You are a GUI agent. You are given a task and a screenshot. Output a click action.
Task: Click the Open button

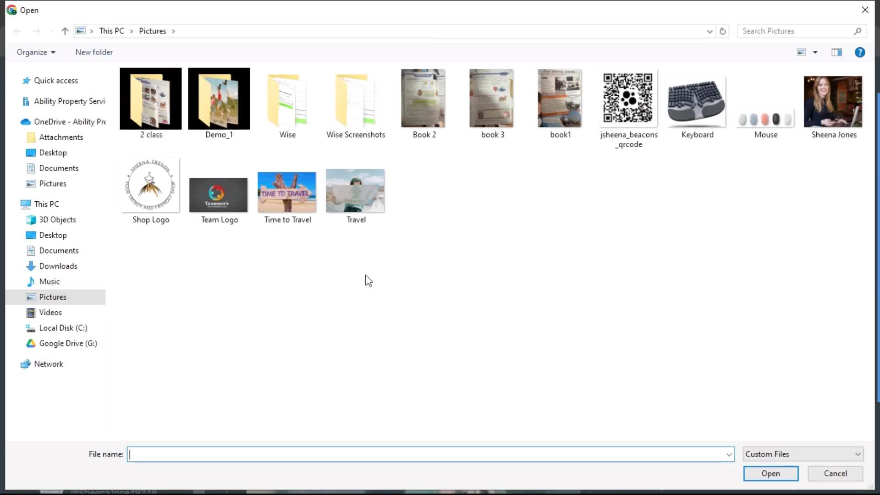(x=770, y=473)
